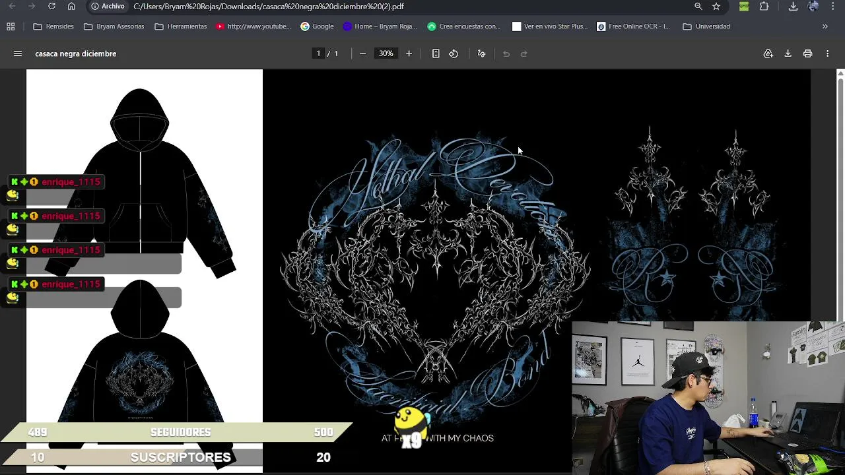Open Crea encuestas con bookmark

464,26
